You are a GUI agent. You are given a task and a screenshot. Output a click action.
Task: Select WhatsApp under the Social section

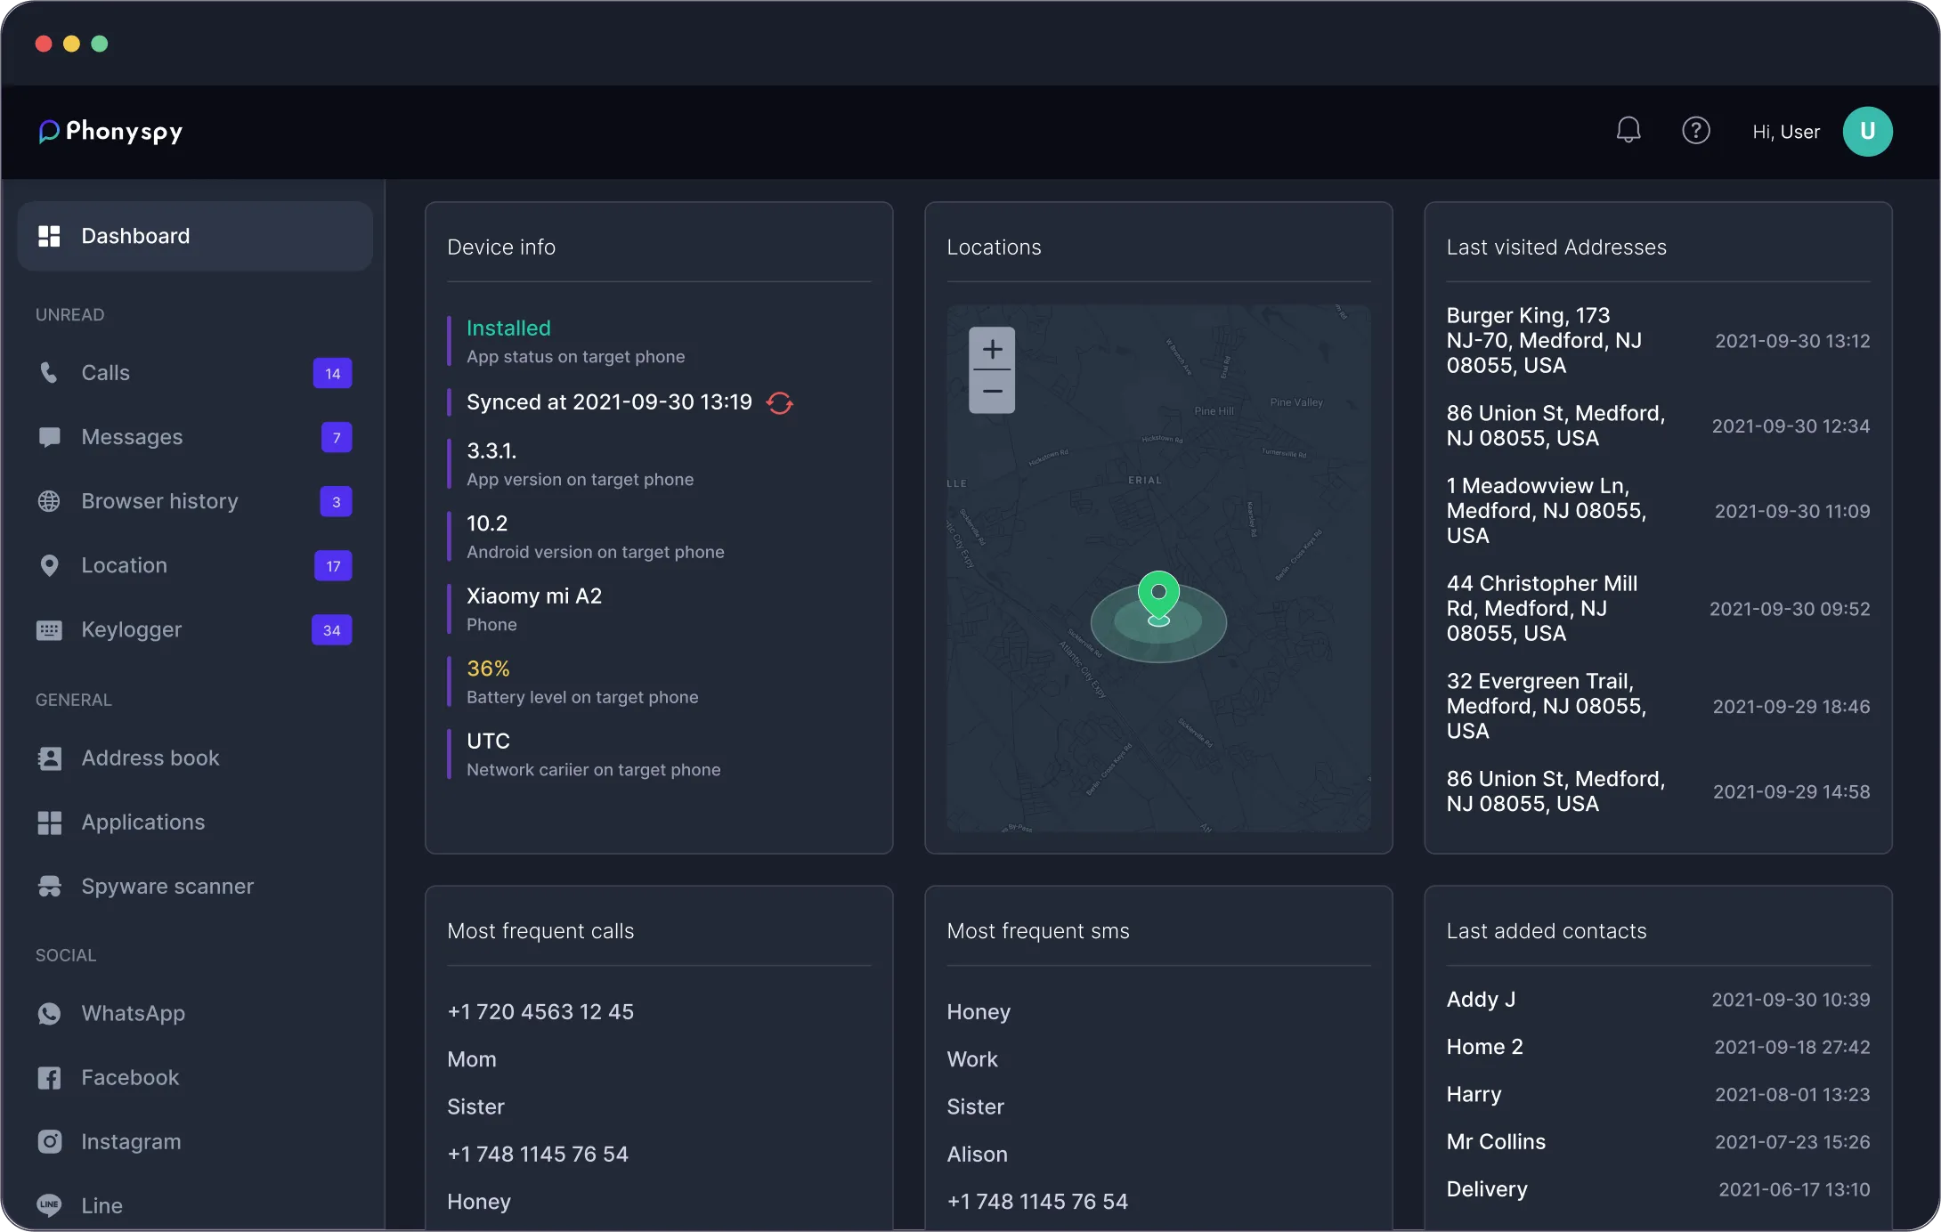(x=134, y=1013)
